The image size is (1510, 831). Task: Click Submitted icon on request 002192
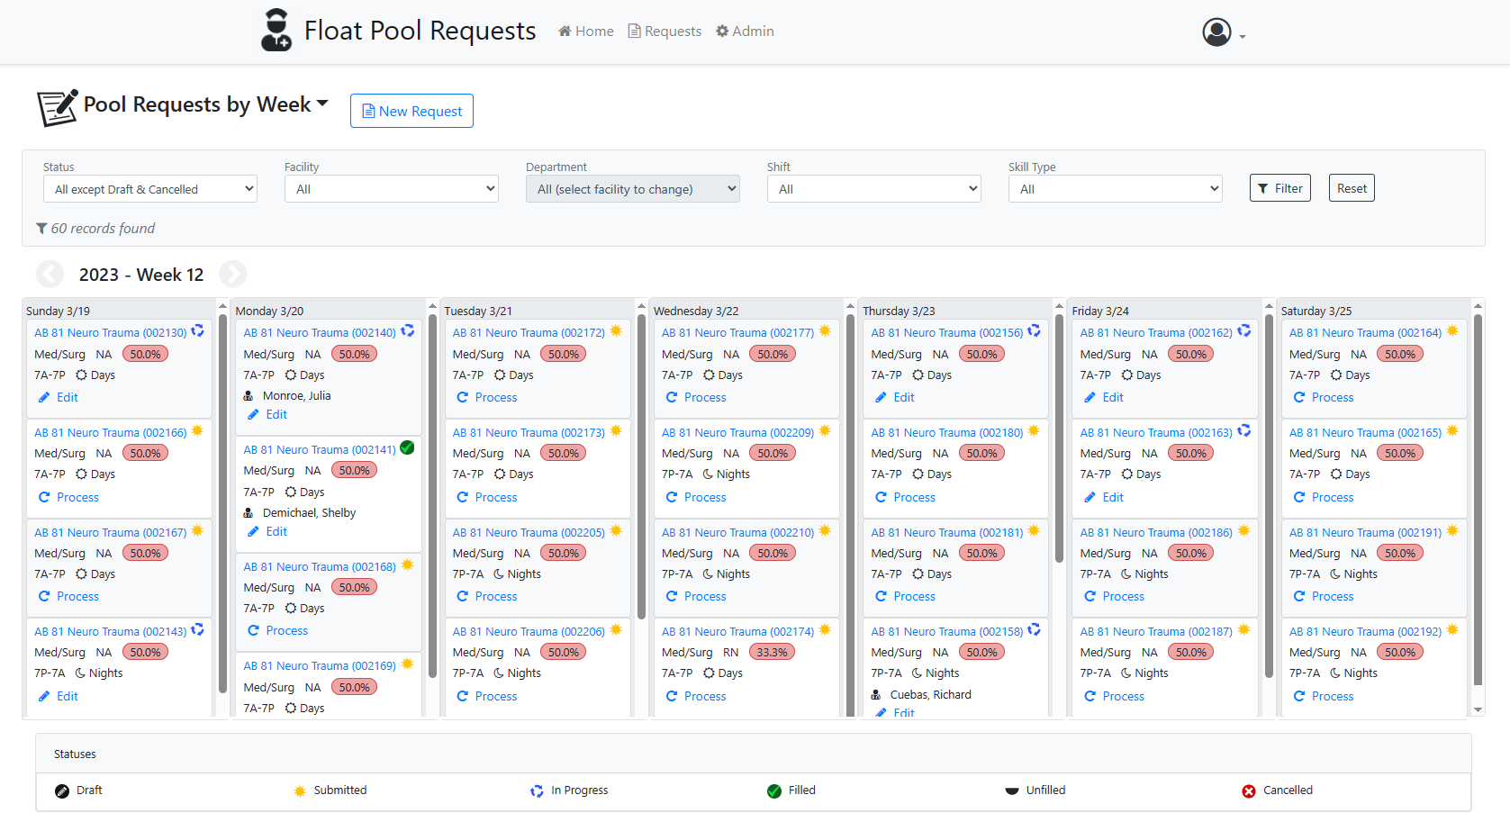point(1452,630)
